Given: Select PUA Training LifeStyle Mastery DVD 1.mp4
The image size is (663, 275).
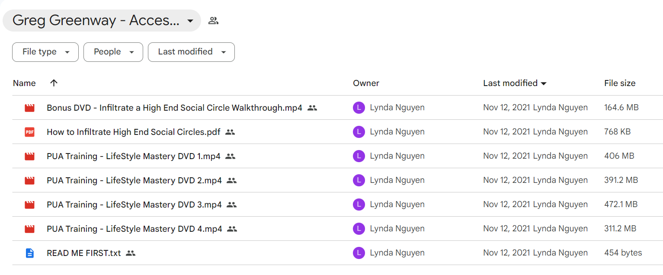Looking at the screenshot, I should [x=134, y=157].
